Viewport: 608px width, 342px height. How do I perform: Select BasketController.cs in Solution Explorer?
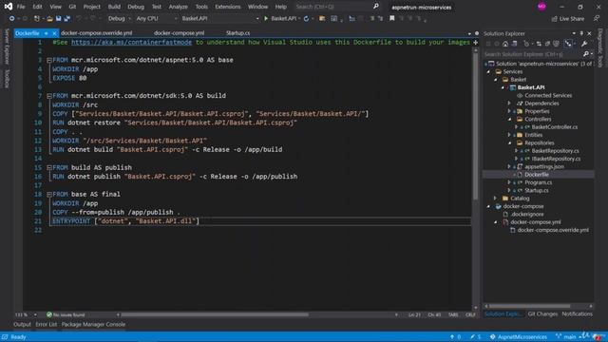coord(555,126)
